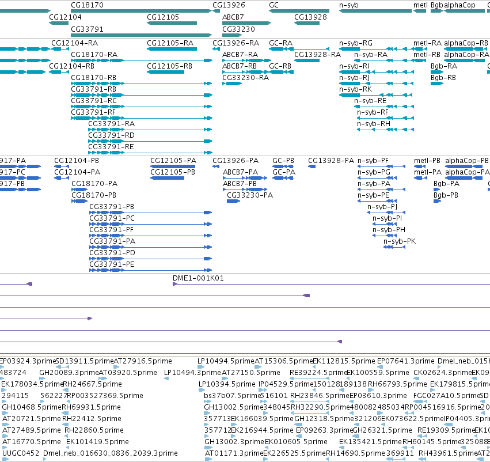Click the CG33230 gene label
This screenshot has width=490, height=462.
(238, 29)
